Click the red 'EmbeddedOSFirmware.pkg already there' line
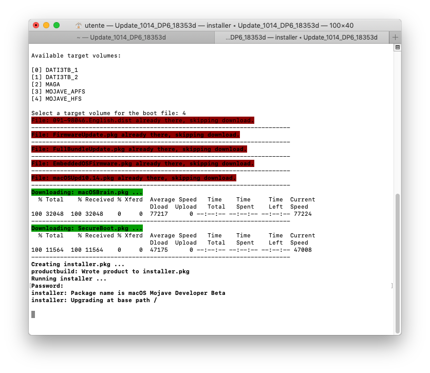 pos(143,163)
